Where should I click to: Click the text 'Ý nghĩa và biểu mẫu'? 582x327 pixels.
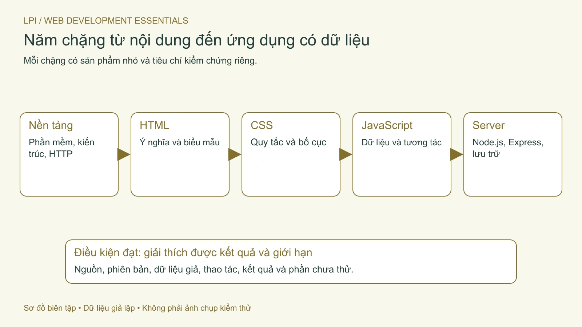(x=180, y=142)
